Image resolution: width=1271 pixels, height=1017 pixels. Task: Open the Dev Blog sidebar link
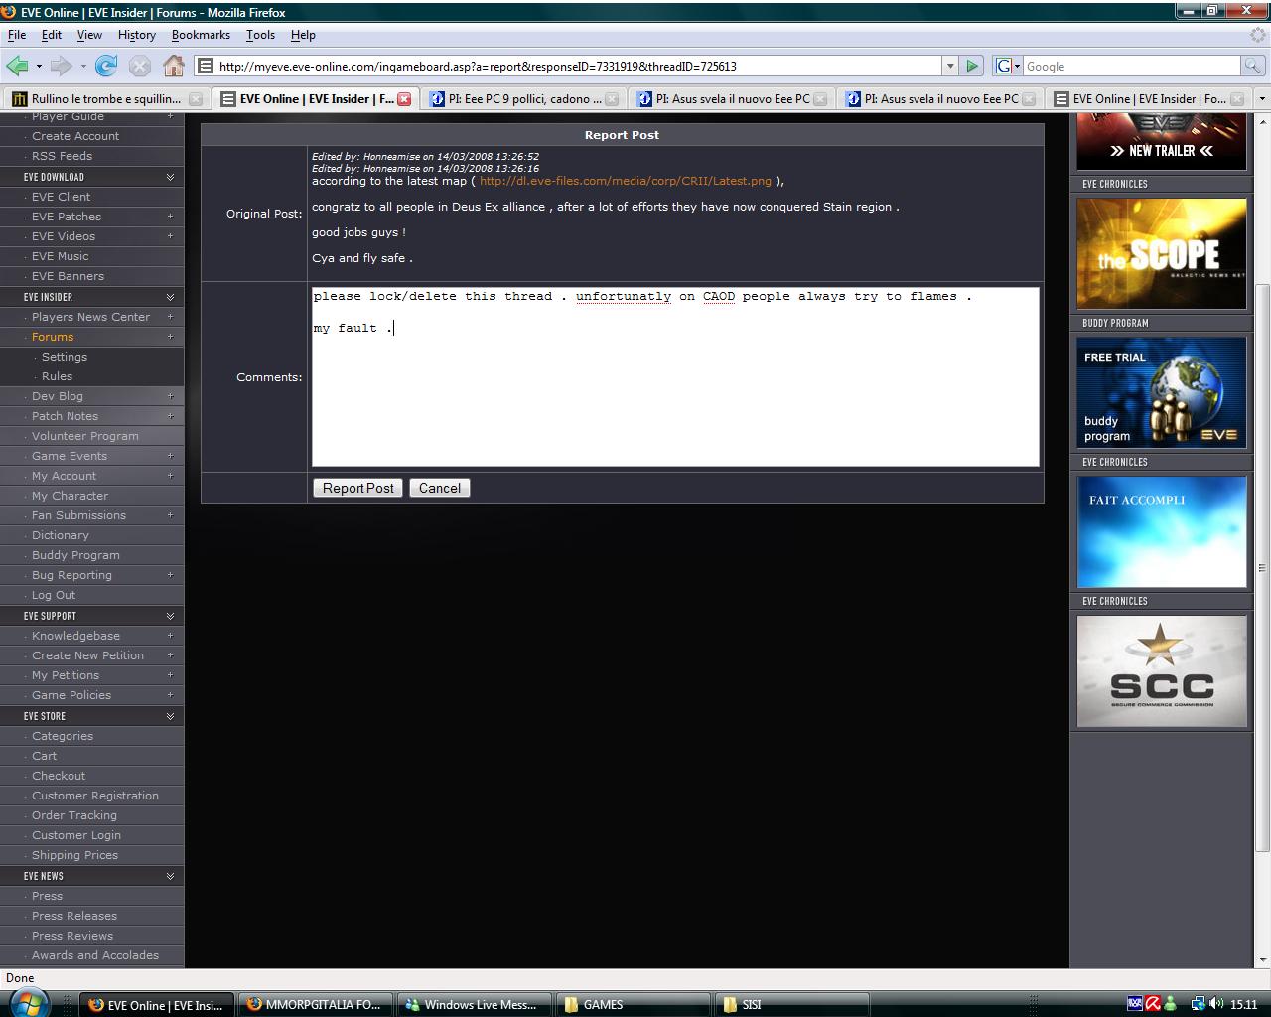coord(58,396)
